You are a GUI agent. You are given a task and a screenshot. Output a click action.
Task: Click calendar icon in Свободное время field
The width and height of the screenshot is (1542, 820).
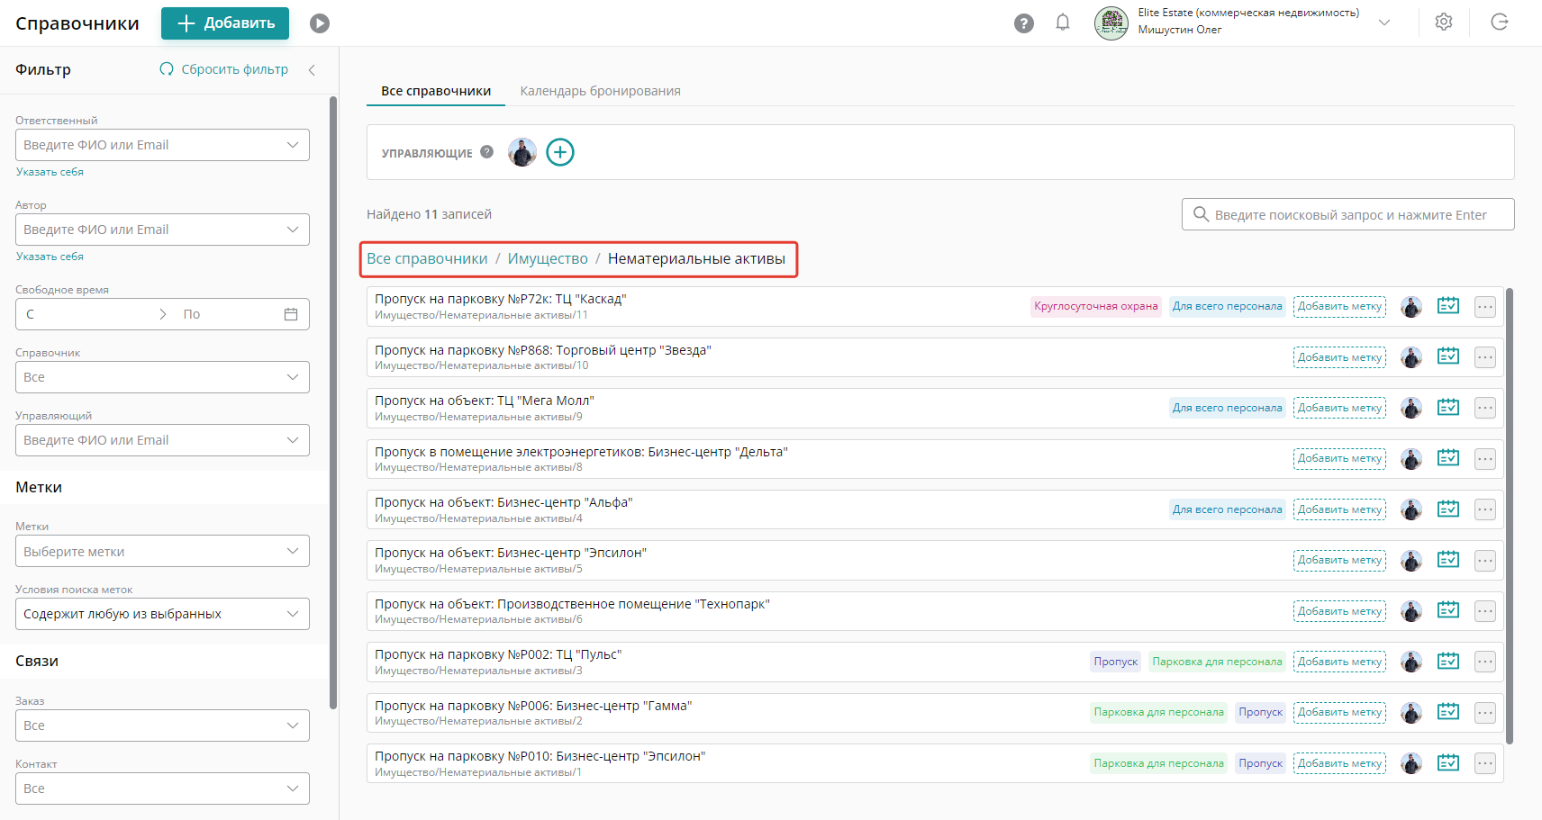pyautogui.click(x=291, y=314)
